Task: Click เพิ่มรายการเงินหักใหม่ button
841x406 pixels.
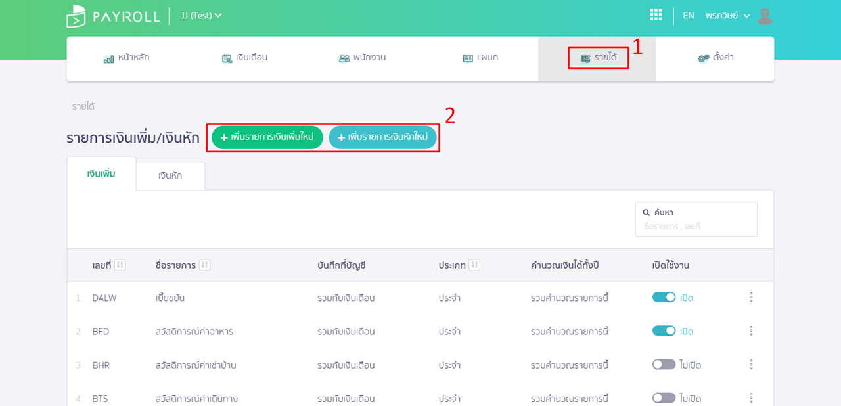Action: click(x=382, y=137)
